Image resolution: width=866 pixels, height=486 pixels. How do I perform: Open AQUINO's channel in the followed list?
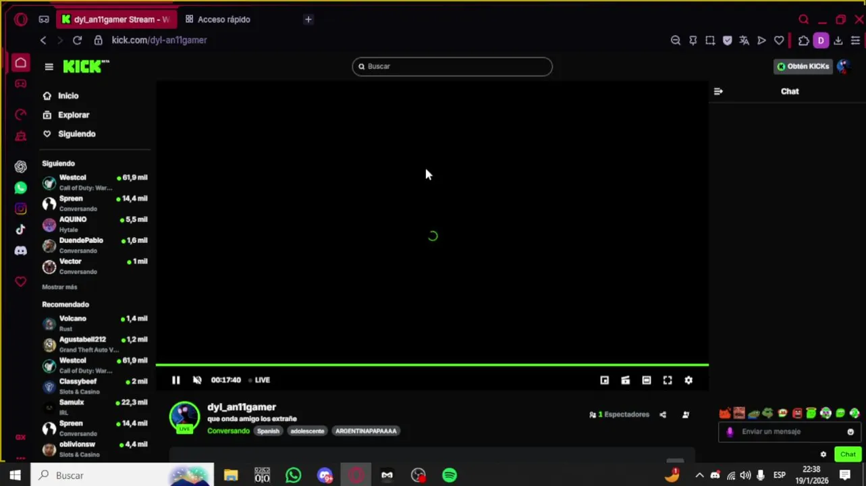tap(94, 224)
